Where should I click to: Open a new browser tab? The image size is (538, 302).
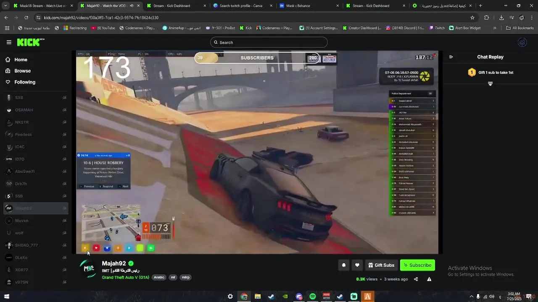click(x=480, y=6)
